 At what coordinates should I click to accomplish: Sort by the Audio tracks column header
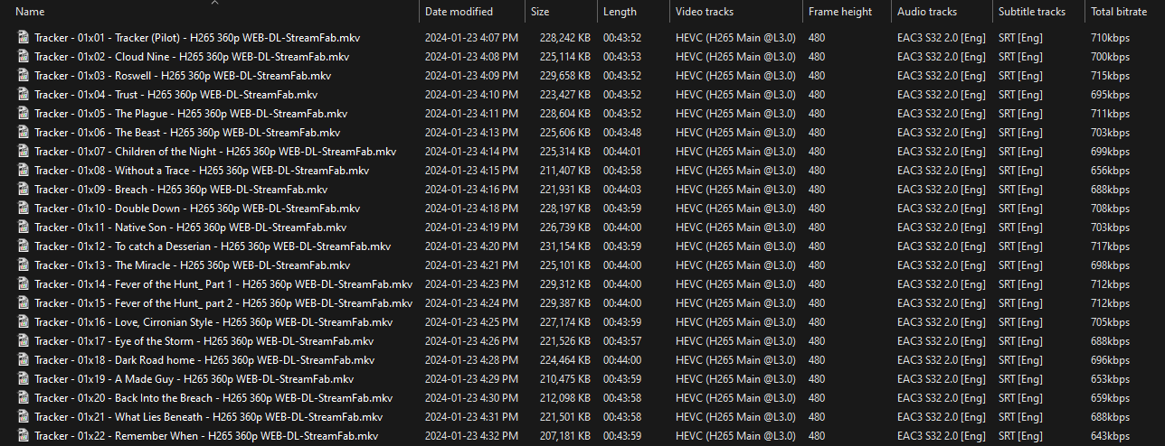pyautogui.click(x=927, y=12)
